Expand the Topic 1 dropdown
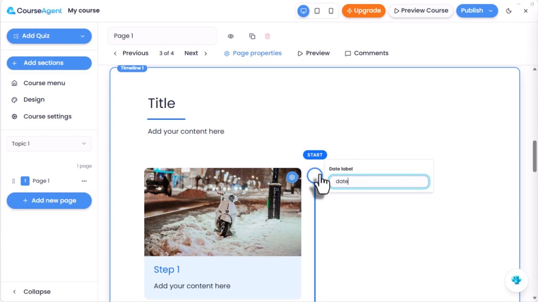 [49, 144]
